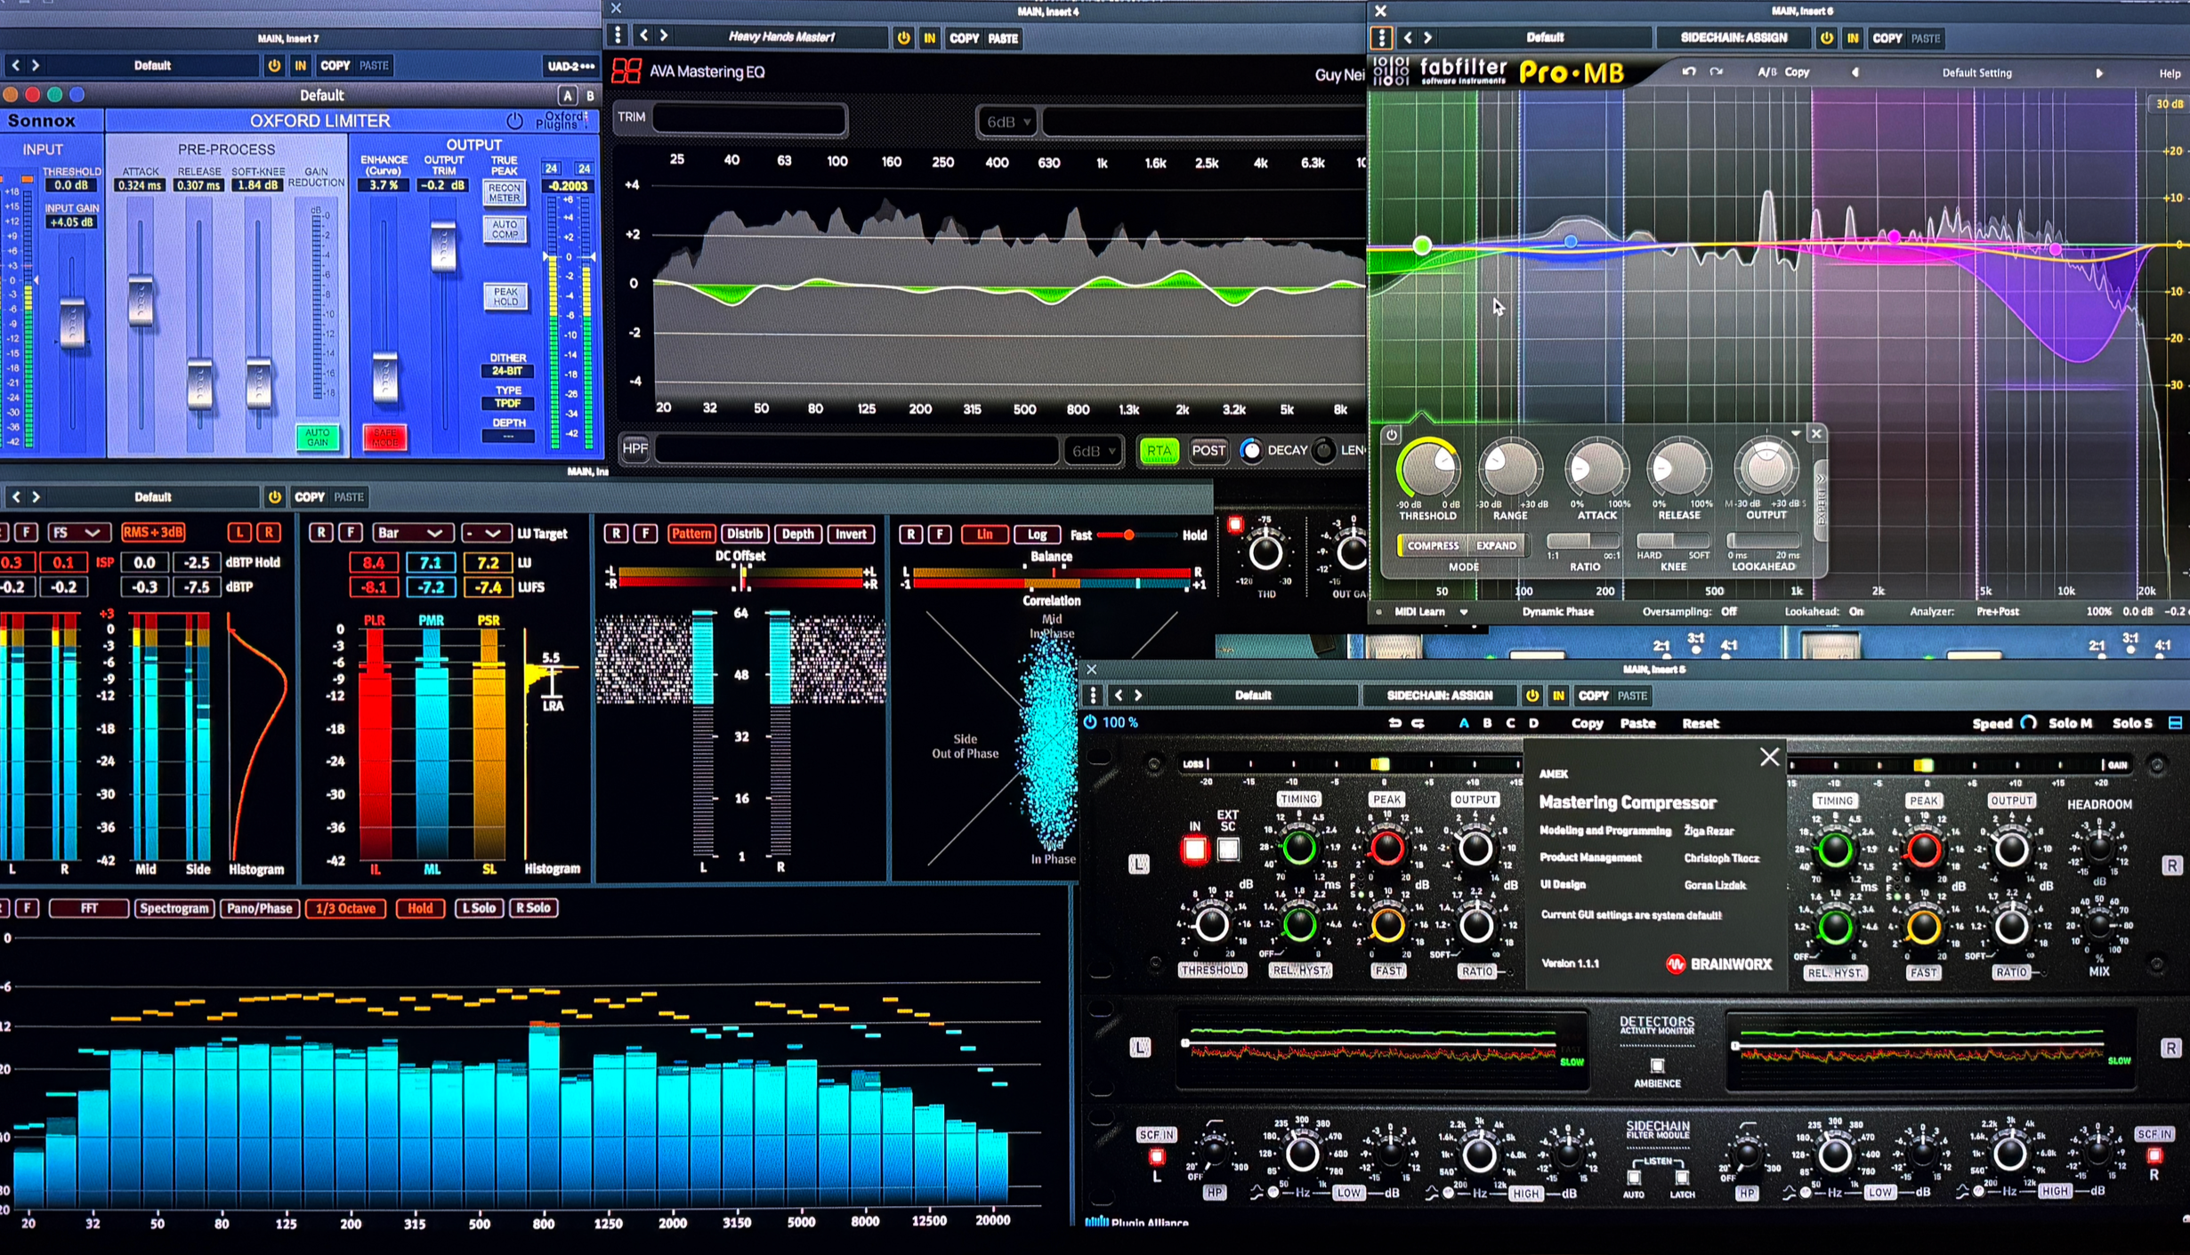This screenshot has height=1255, width=2190.
Task: Open Help in FabFilter Pro-MB
Action: click(x=2169, y=73)
